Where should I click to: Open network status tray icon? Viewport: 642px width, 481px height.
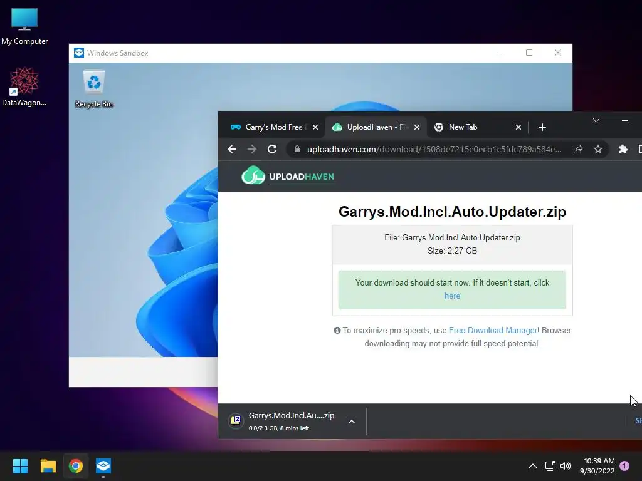pos(550,466)
